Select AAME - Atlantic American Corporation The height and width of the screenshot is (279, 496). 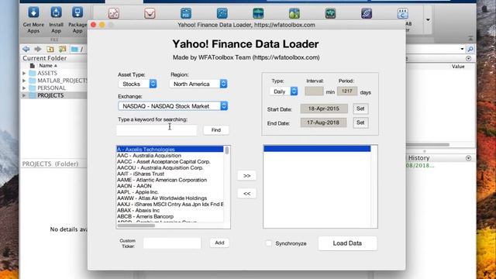click(170, 180)
